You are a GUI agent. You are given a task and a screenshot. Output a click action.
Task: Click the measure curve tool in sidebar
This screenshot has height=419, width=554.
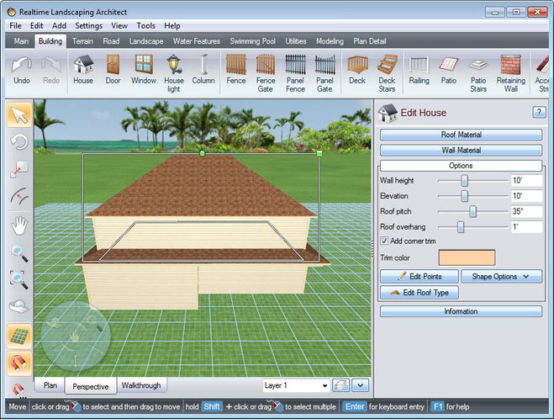coord(19,196)
